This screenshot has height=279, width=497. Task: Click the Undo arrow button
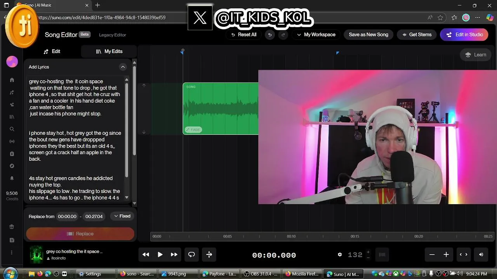click(269, 34)
